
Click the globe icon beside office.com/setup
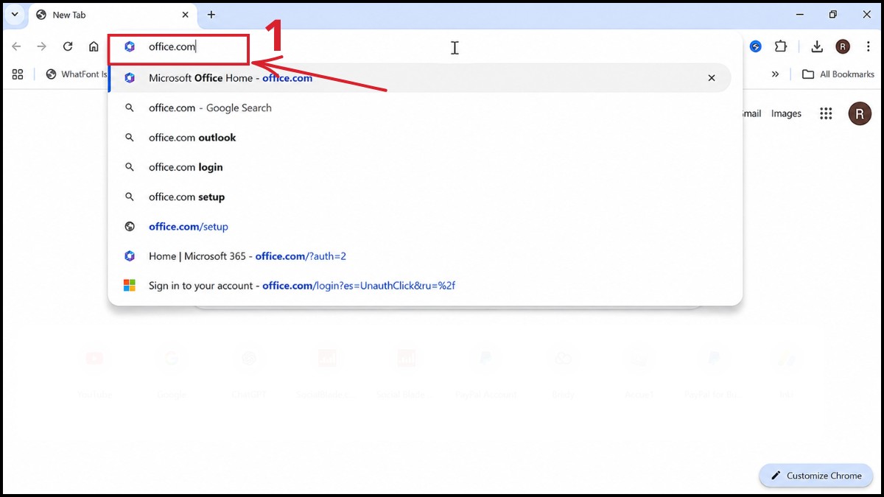130,227
